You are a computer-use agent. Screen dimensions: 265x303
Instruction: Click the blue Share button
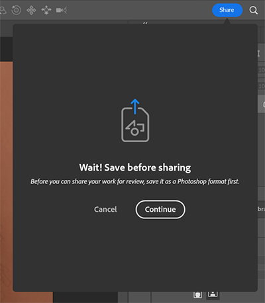(227, 10)
